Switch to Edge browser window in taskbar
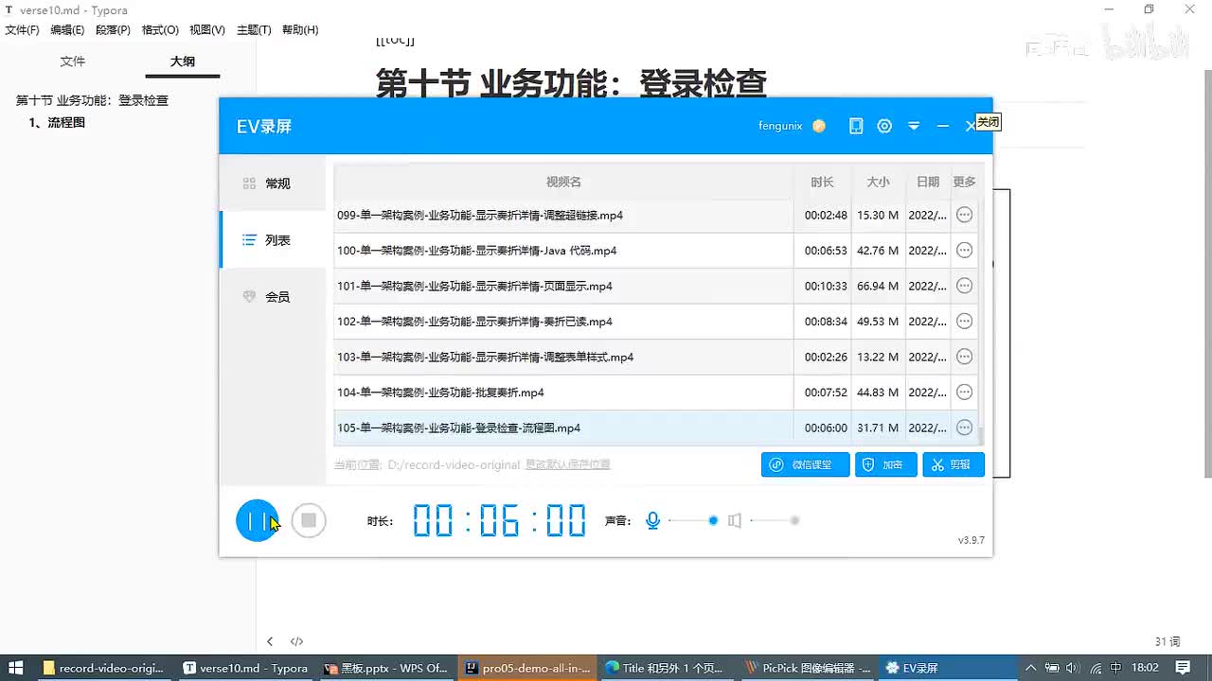1212x681 pixels. (x=667, y=668)
